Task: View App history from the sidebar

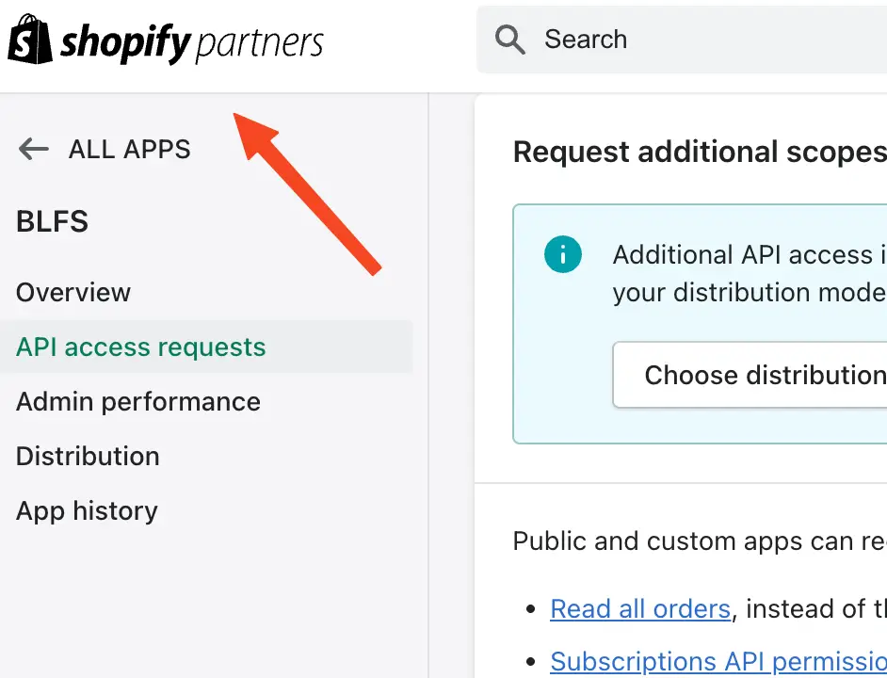Action: pos(86,510)
